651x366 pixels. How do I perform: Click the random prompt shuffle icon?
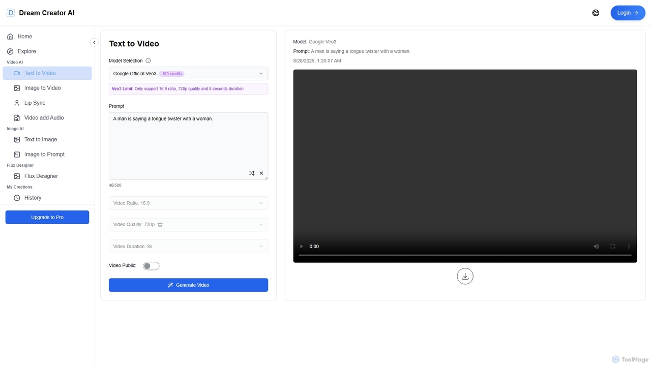[252, 173]
